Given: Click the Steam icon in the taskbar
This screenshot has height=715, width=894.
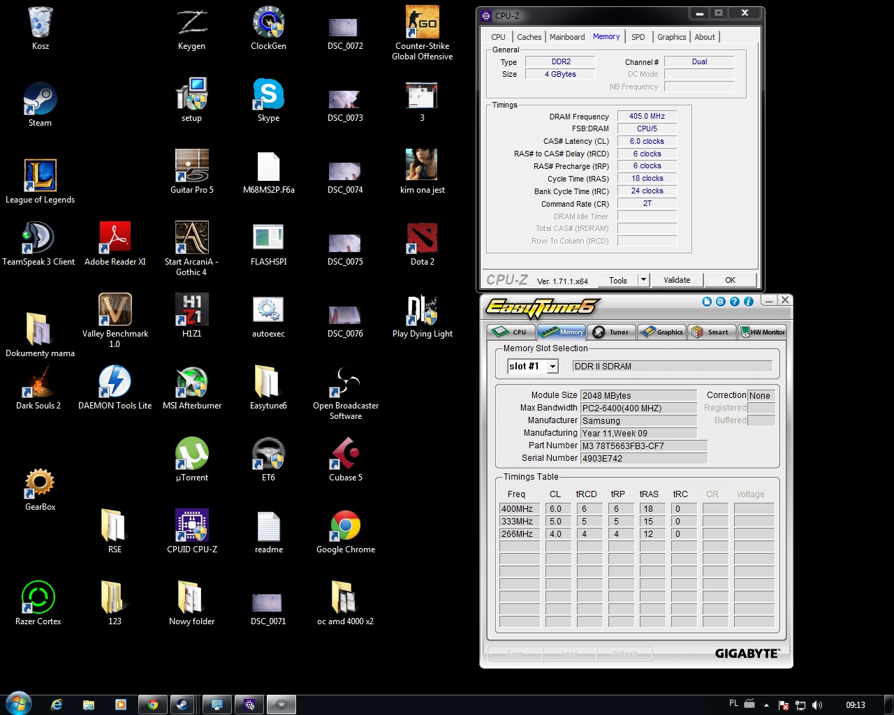Looking at the screenshot, I should click(x=182, y=705).
